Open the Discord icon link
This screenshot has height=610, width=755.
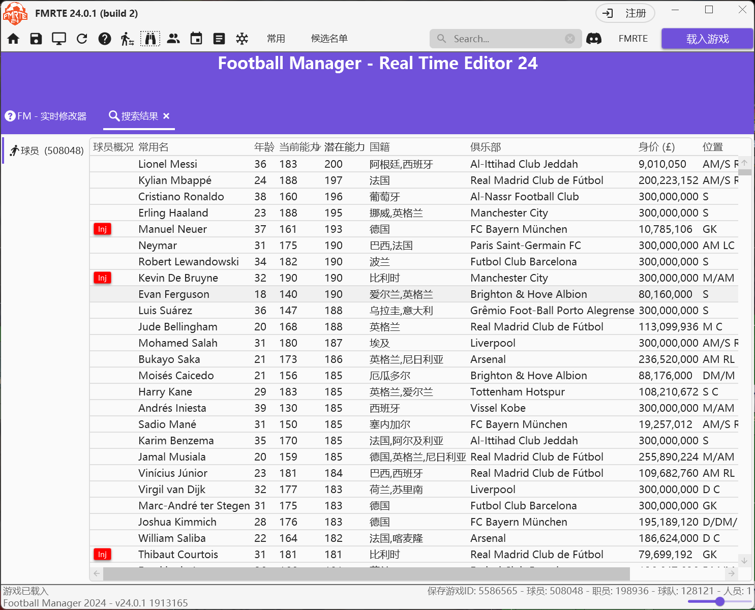594,39
